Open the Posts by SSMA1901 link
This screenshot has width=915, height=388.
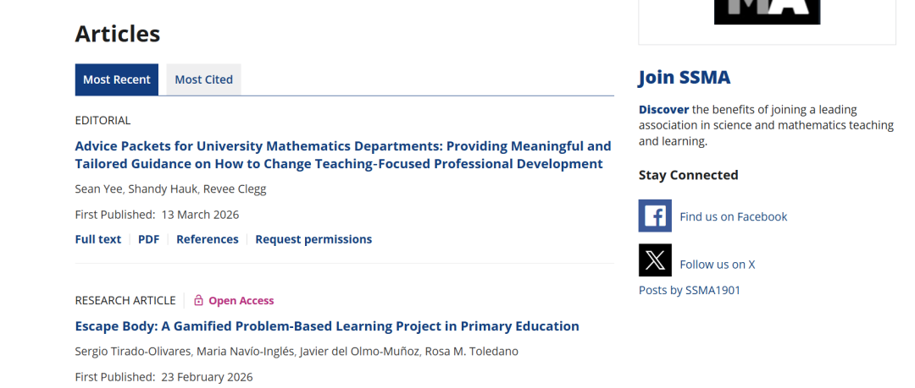pyautogui.click(x=690, y=290)
